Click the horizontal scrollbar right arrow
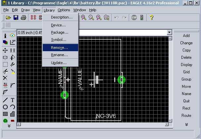The image size is (201, 139). tap(167, 124)
